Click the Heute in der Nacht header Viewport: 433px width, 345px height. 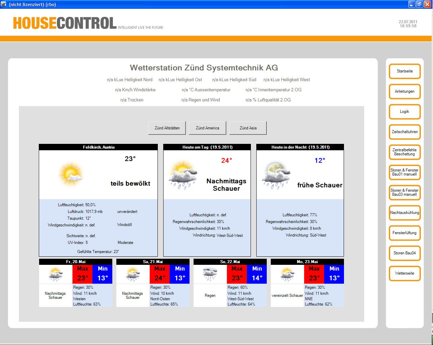[300, 147]
